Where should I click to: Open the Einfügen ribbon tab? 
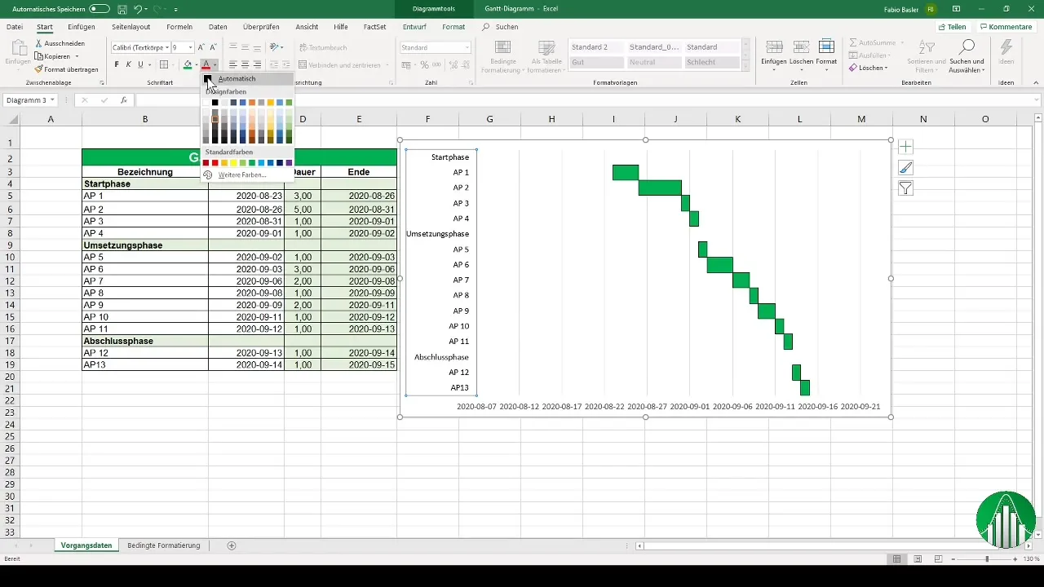[x=82, y=27]
